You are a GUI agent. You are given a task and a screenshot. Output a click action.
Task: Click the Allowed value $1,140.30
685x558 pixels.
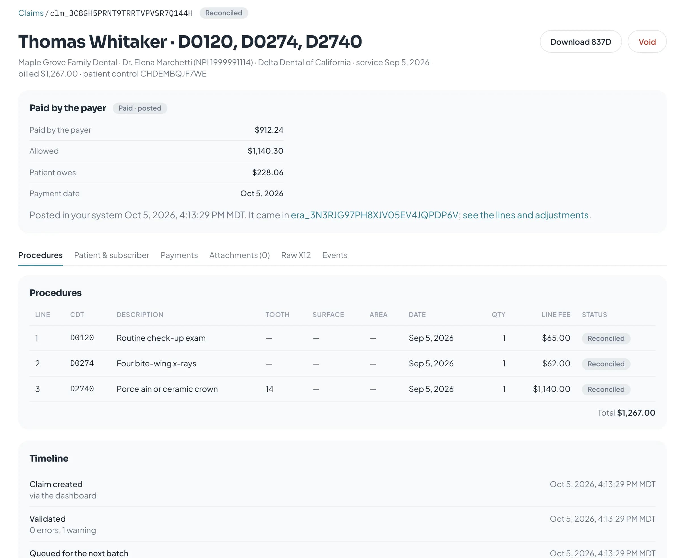[265, 151]
